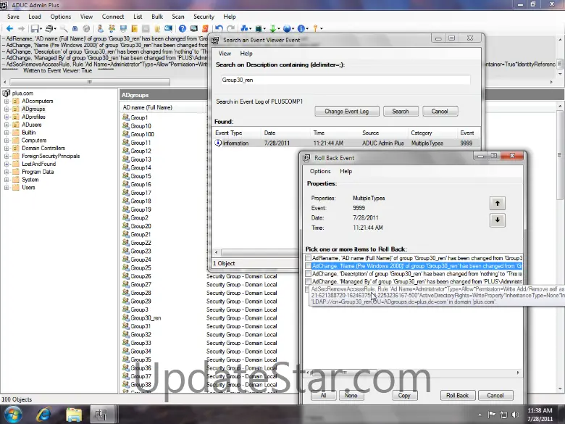The height and width of the screenshot is (424, 565).
Task: Open the Windows Start orb
Action: (x=13, y=415)
